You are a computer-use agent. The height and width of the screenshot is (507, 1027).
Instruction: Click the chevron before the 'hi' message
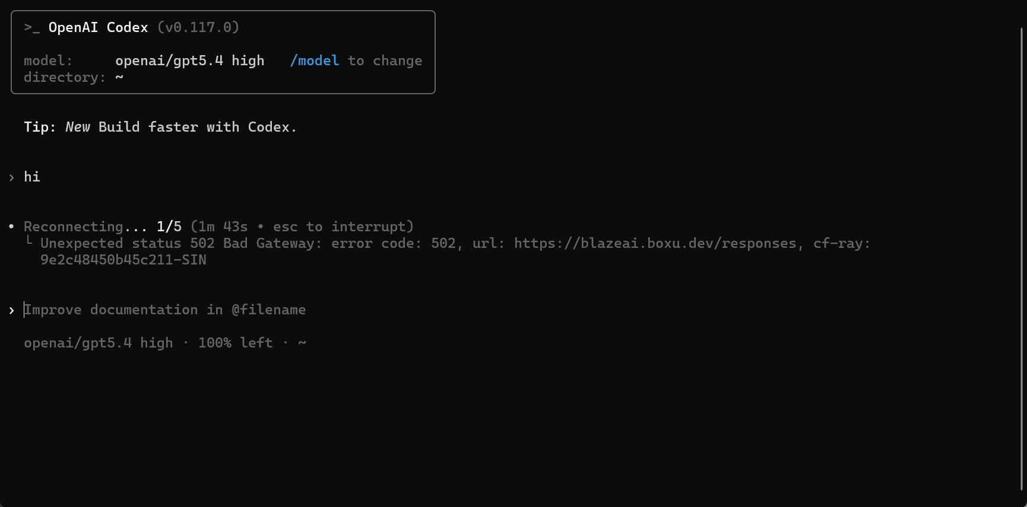(x=11, y=177)
